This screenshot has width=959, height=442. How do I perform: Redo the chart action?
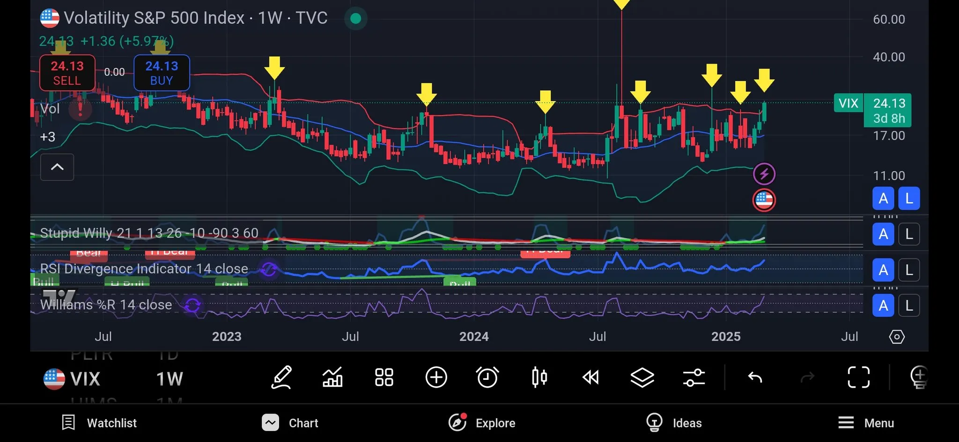tap(808, 377)
